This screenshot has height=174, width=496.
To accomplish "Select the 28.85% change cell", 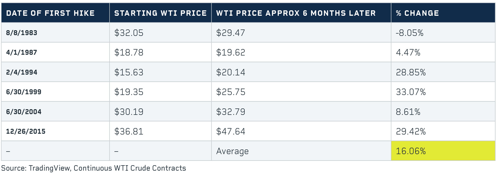I will point(411,72).
